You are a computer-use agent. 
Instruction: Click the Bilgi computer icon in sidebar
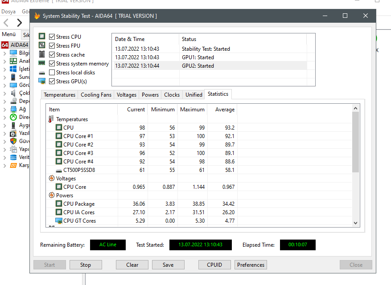pyautogui.click(x=13, y=53)
